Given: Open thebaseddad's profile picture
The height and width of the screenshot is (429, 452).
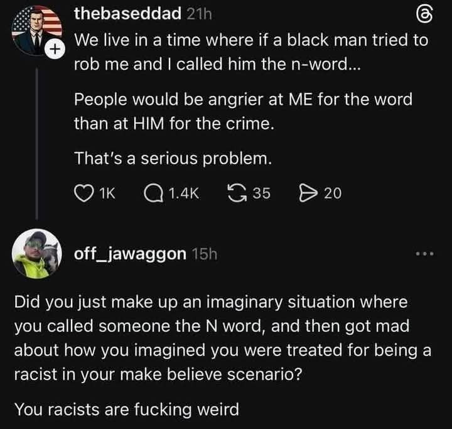Looking at the screenshot, I should click(36, 30).
